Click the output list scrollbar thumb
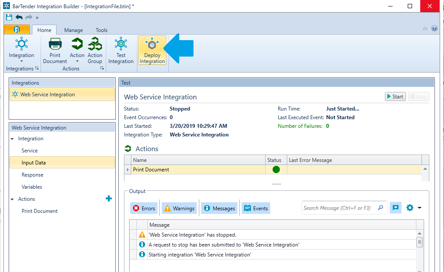 420,242
